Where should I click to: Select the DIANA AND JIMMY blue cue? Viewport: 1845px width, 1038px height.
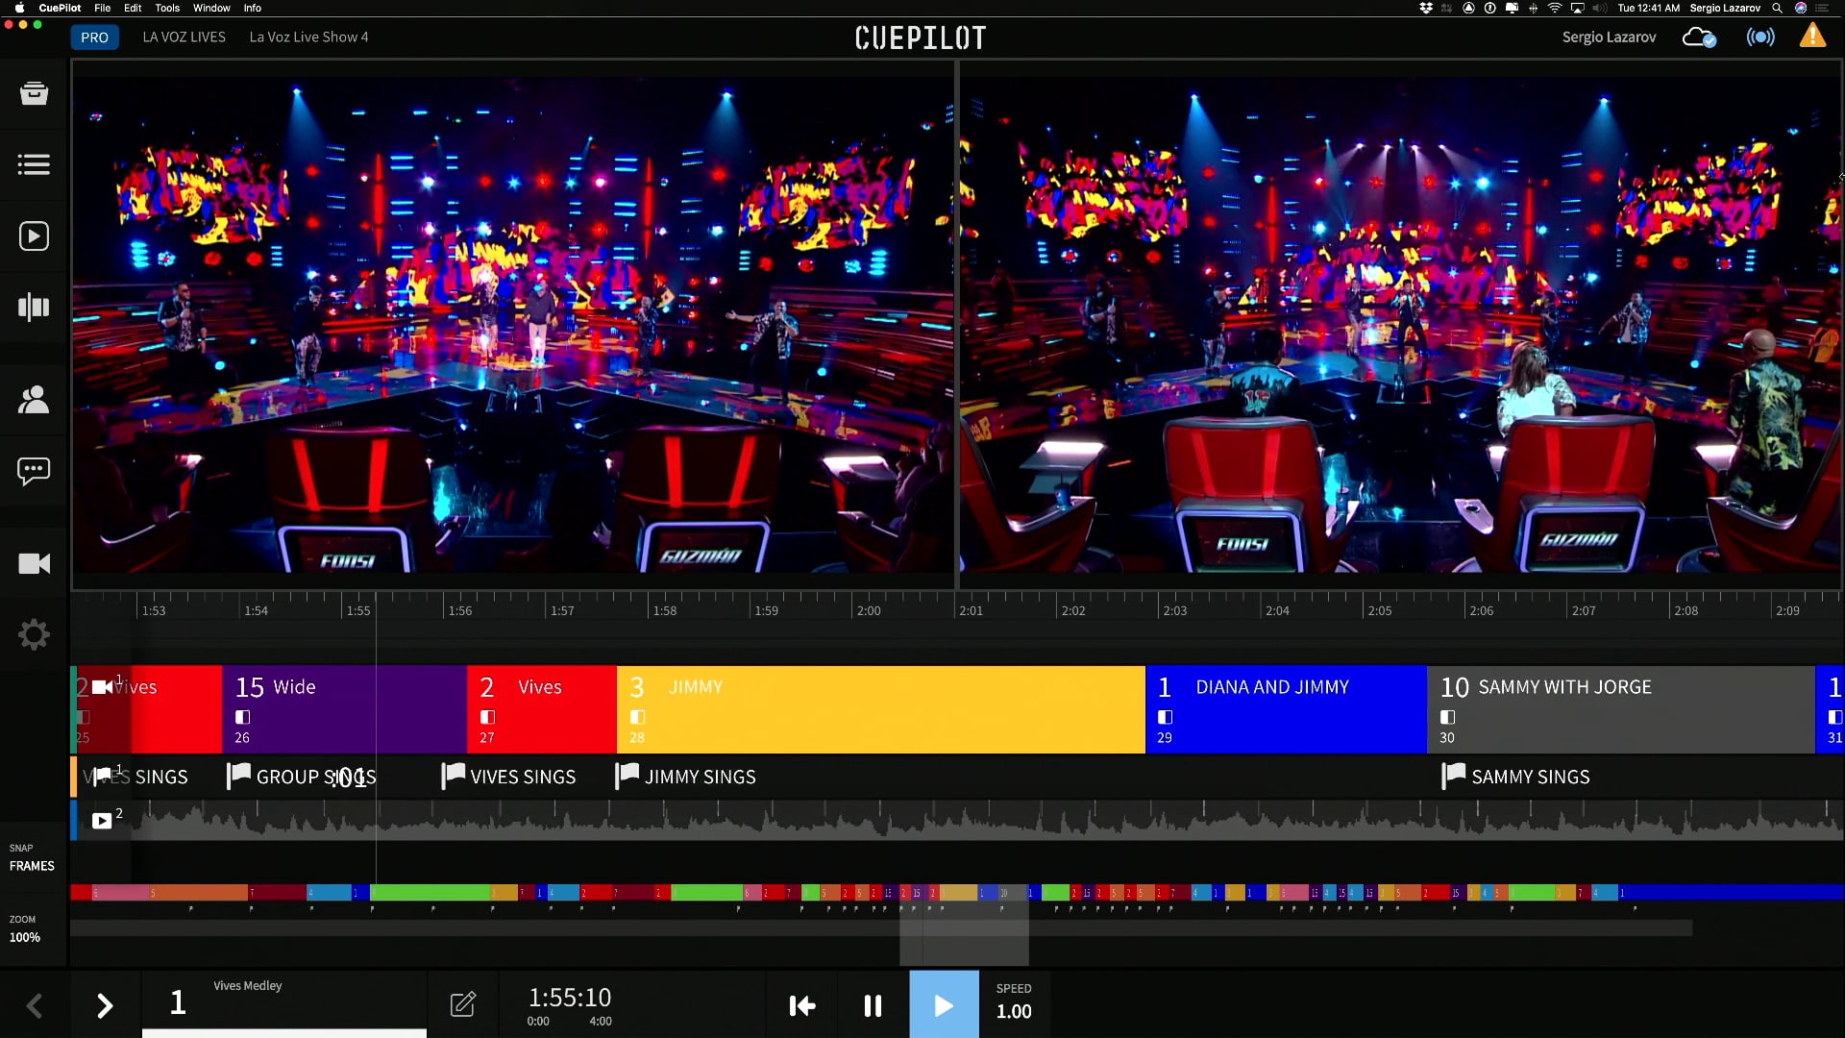coord(1287,709)
